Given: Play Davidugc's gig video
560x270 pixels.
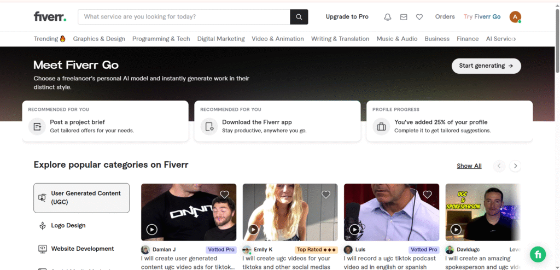Looking at the screenshot, I should [456, 230].
